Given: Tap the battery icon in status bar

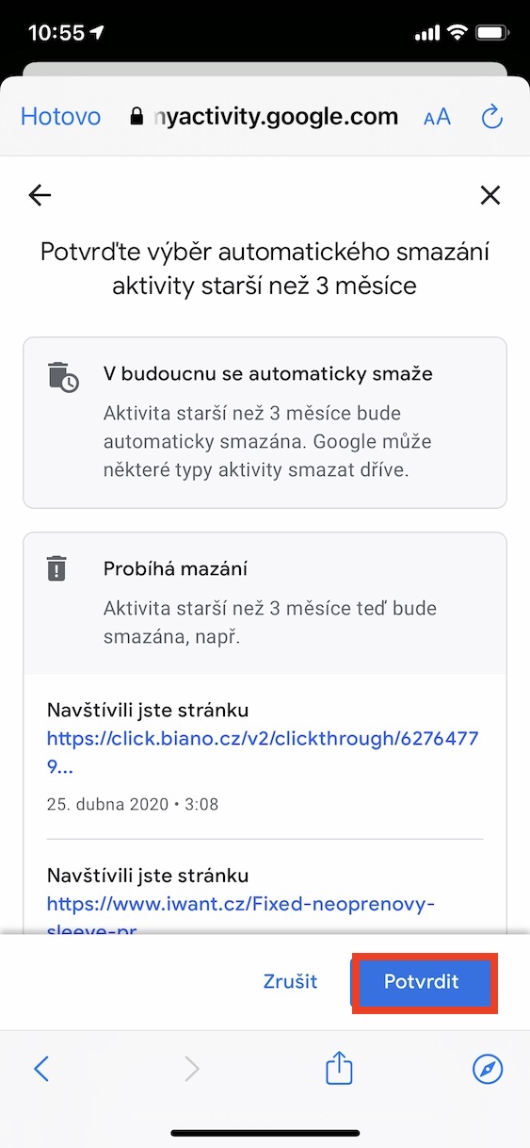Looking at the screenshot, I should [x=492, y=33].
